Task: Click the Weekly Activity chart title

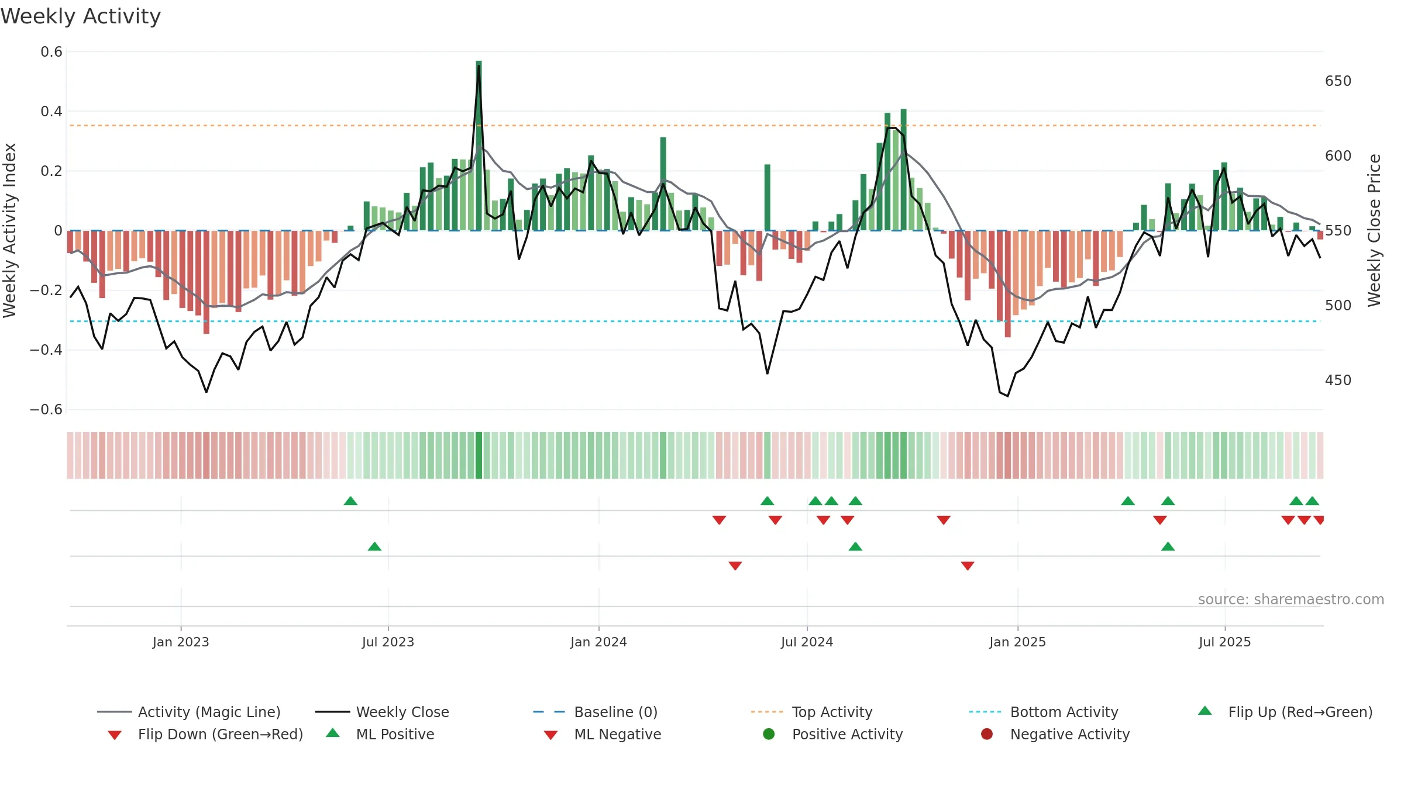Action: coord(81,16)
